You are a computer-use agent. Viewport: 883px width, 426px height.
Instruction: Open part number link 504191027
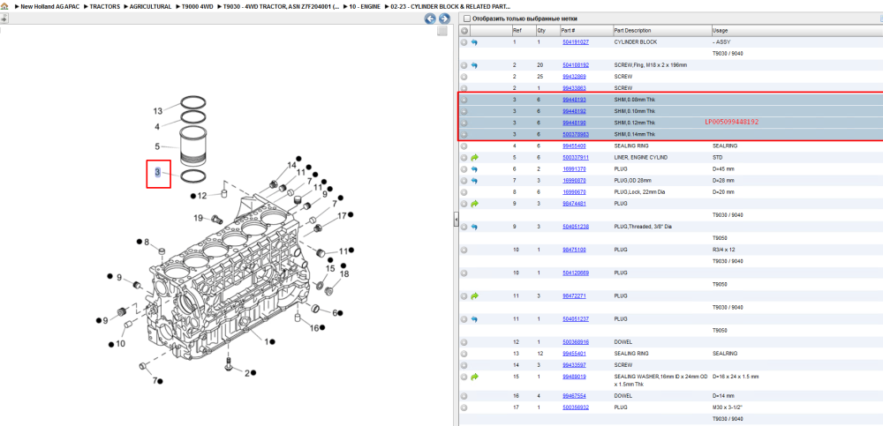[x=576, y=42]
